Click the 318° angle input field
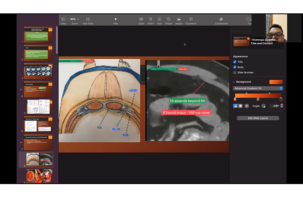This screenshot has height=197, width=303. [x=275, y=106]
